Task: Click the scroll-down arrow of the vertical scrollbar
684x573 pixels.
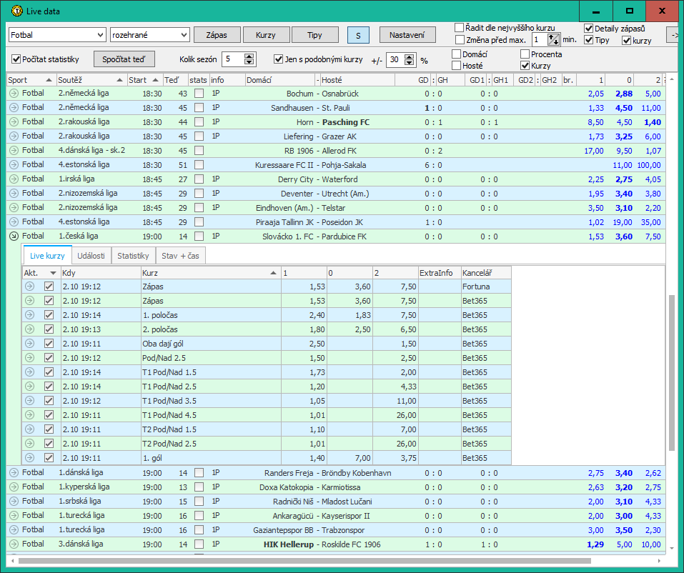Action: click(672, 549)
